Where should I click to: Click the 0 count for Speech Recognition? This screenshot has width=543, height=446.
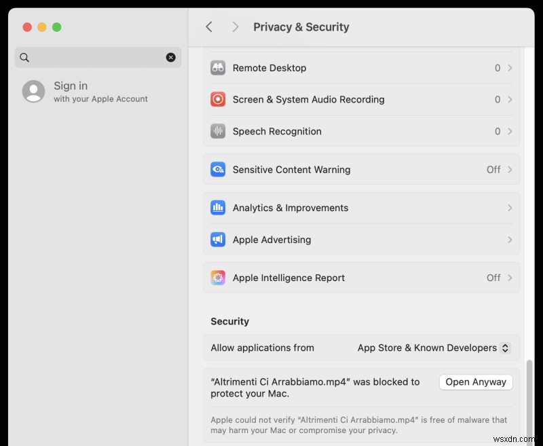pos(498,131)
